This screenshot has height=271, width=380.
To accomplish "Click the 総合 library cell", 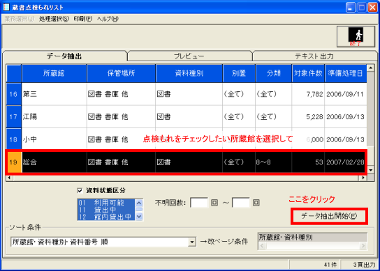I will [54, 162].
